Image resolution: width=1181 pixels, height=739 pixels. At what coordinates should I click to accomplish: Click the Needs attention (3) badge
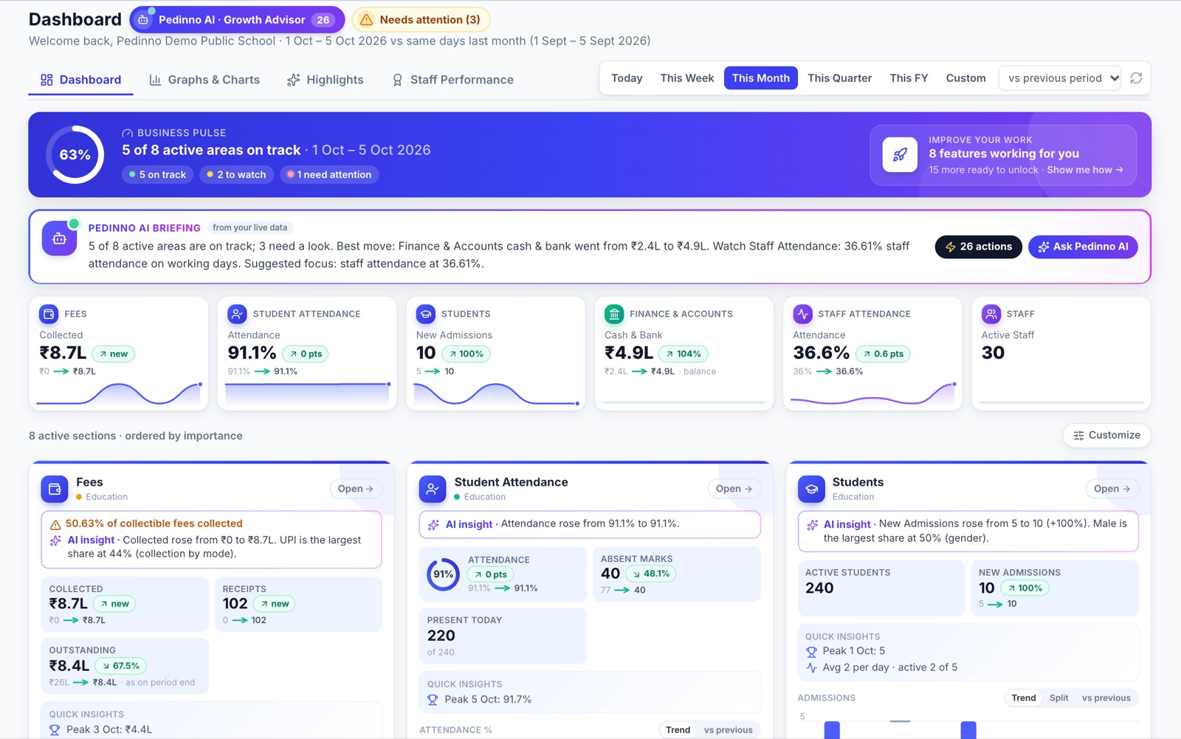click(421, 20)
